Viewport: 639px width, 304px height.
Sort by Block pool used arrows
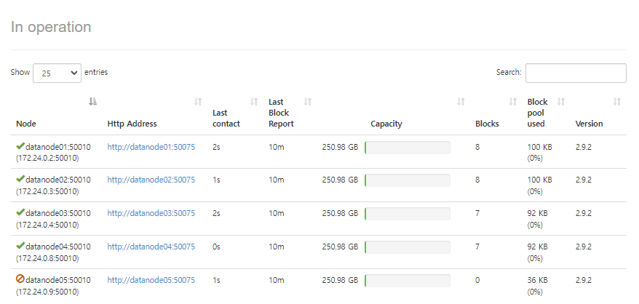click(x=561, y=102)
